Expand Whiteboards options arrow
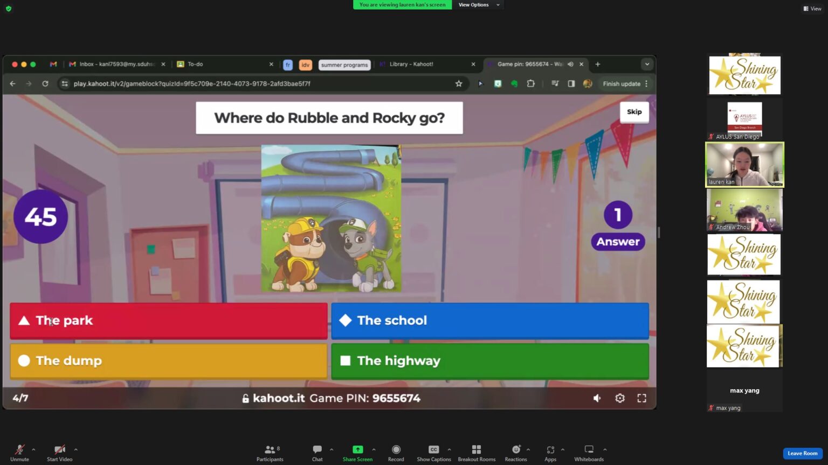Viewport: 828px width, 465px height. click(605, 449)
